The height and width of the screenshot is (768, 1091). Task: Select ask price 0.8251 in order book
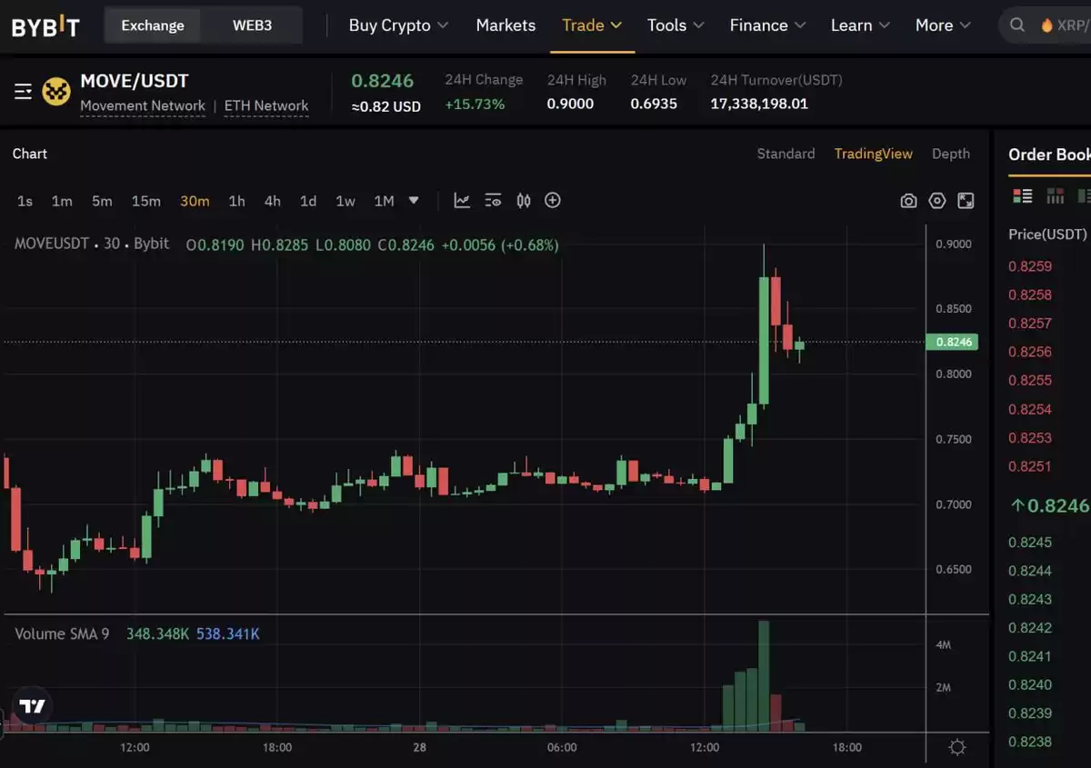click(x=1030, y=466)
